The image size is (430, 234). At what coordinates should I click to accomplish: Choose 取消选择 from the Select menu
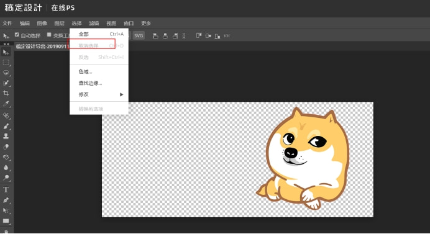99,46
